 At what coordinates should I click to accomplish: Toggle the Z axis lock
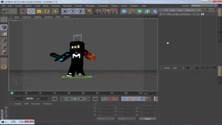[80, 11]
